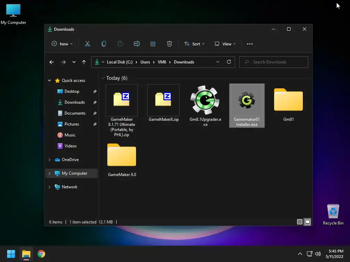350x262 pixels.
Task: Click the Copy icon in toolbar
Action: tap(104, 44)
